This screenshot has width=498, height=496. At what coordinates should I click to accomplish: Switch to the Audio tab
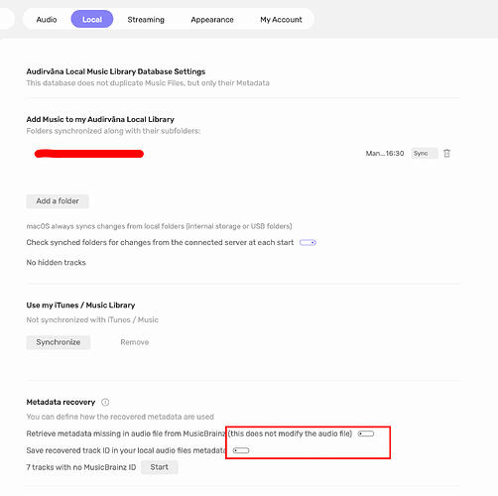pyautogui.click(x=47, y=20)
